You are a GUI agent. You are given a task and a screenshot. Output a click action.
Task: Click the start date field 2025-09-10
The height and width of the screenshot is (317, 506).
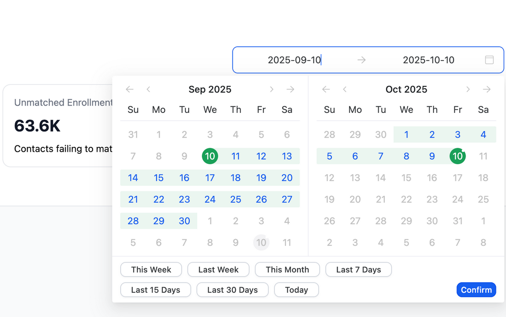point(294,60)
